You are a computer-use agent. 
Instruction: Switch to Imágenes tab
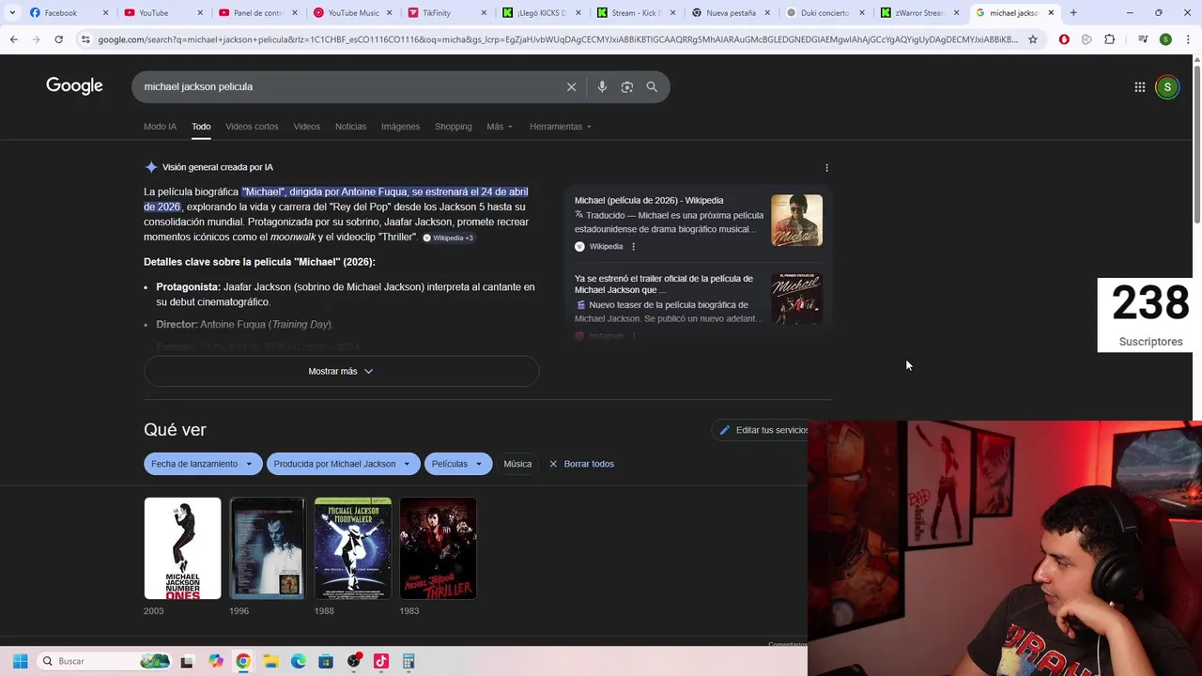tap(400, 126)
